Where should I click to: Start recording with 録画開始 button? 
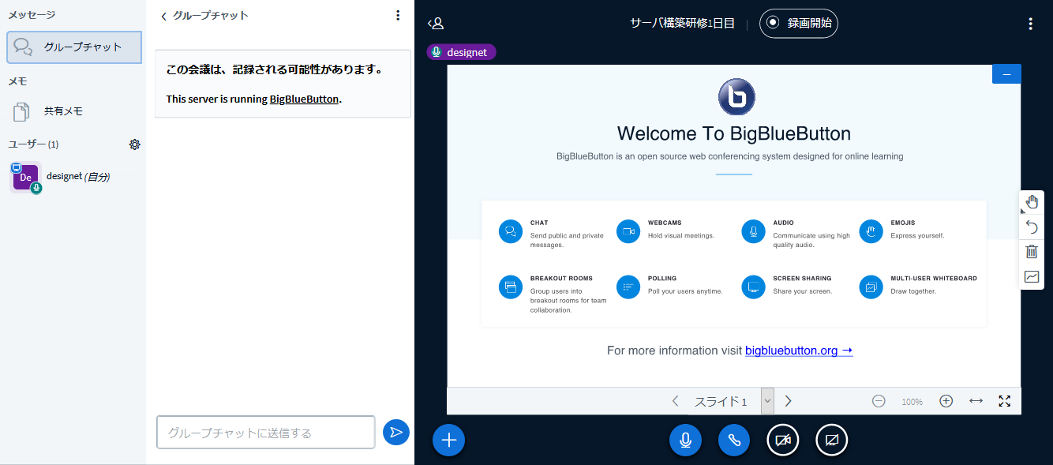(x=799, y=24)
